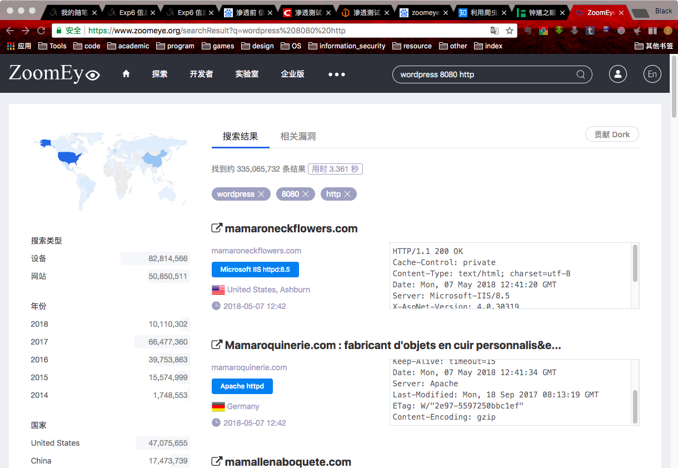Go to ZoomEye home via house icon
678x468 pixels.
(126, 74)
